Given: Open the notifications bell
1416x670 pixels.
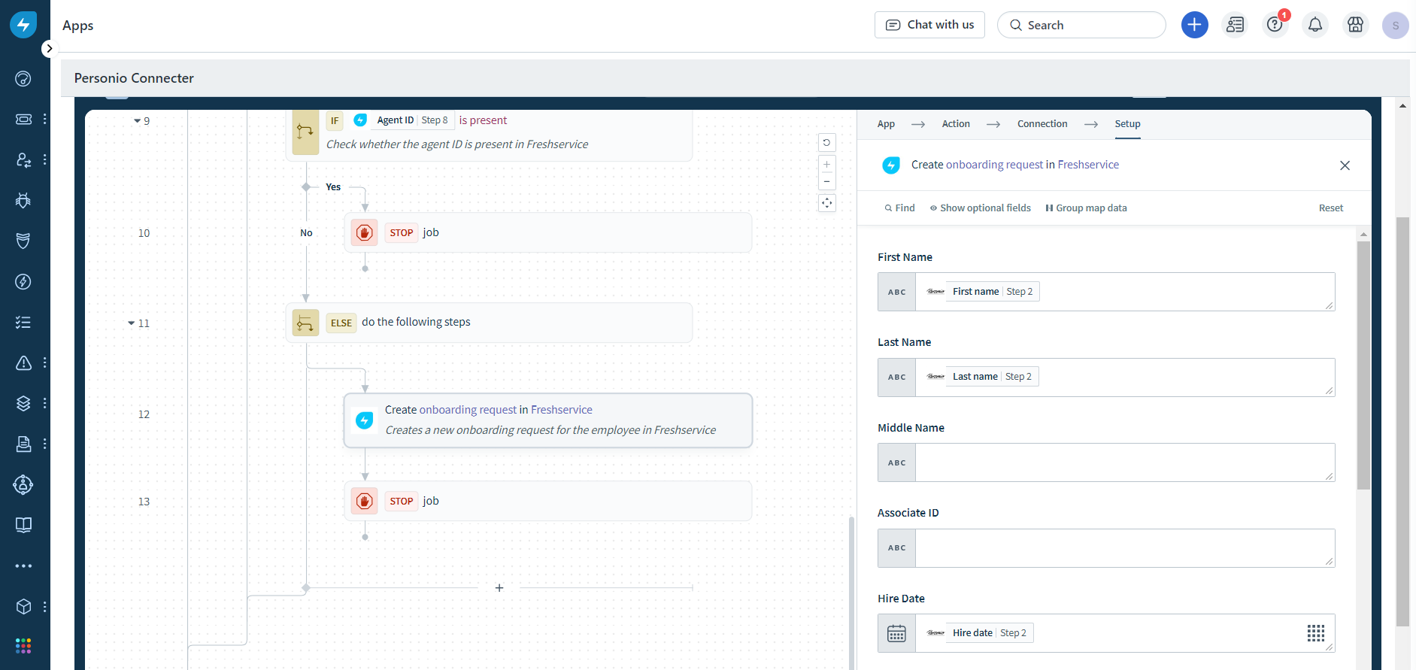Looking at the screenshot, I should click(x=1315, y=25).
